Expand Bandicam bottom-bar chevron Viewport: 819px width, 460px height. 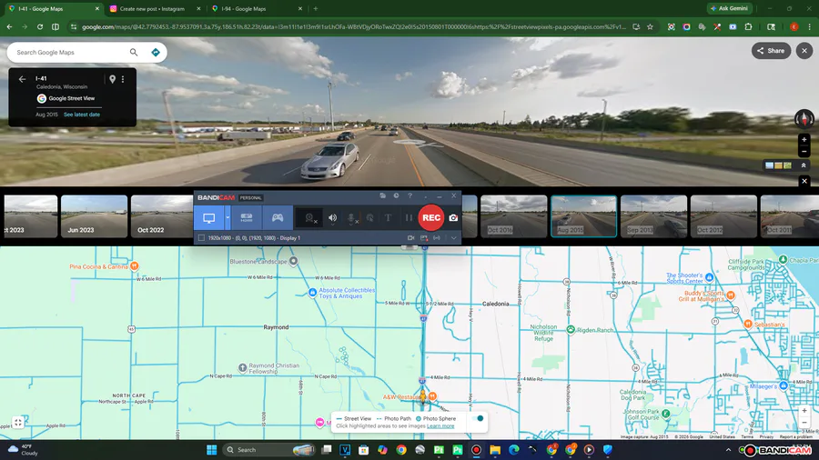[453, 238]
